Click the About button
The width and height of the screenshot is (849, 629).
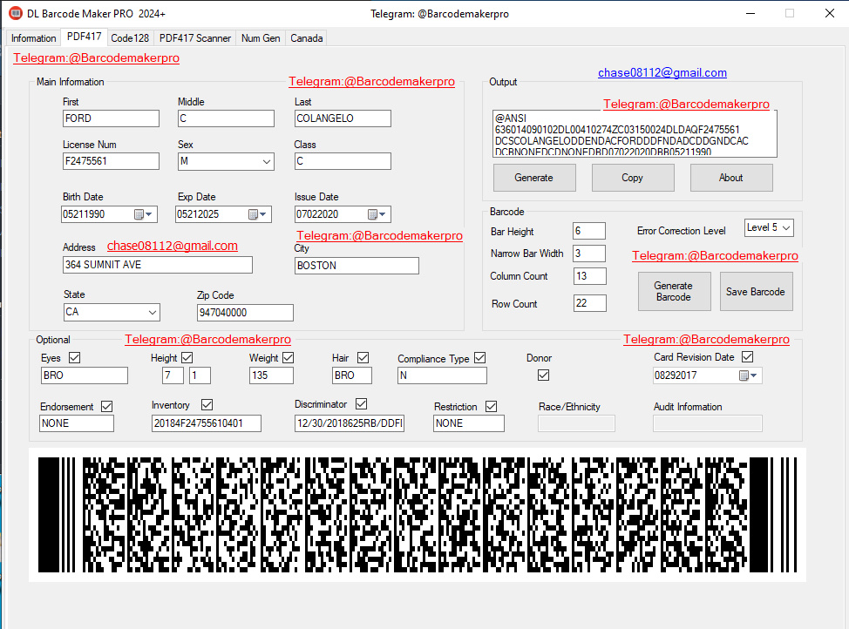(x=731, y=178)
